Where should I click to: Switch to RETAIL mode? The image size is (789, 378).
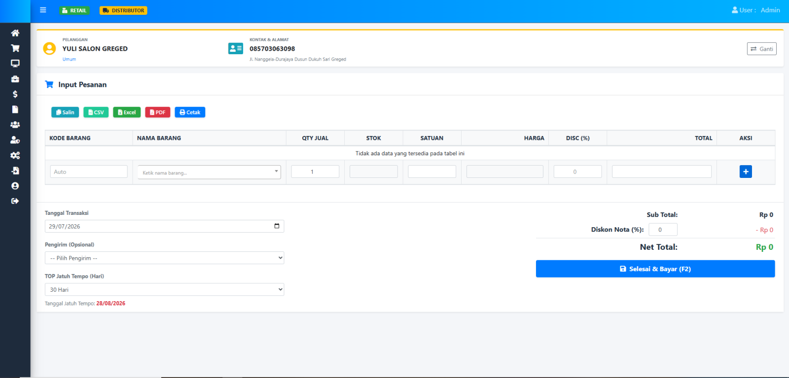[74, 10]
